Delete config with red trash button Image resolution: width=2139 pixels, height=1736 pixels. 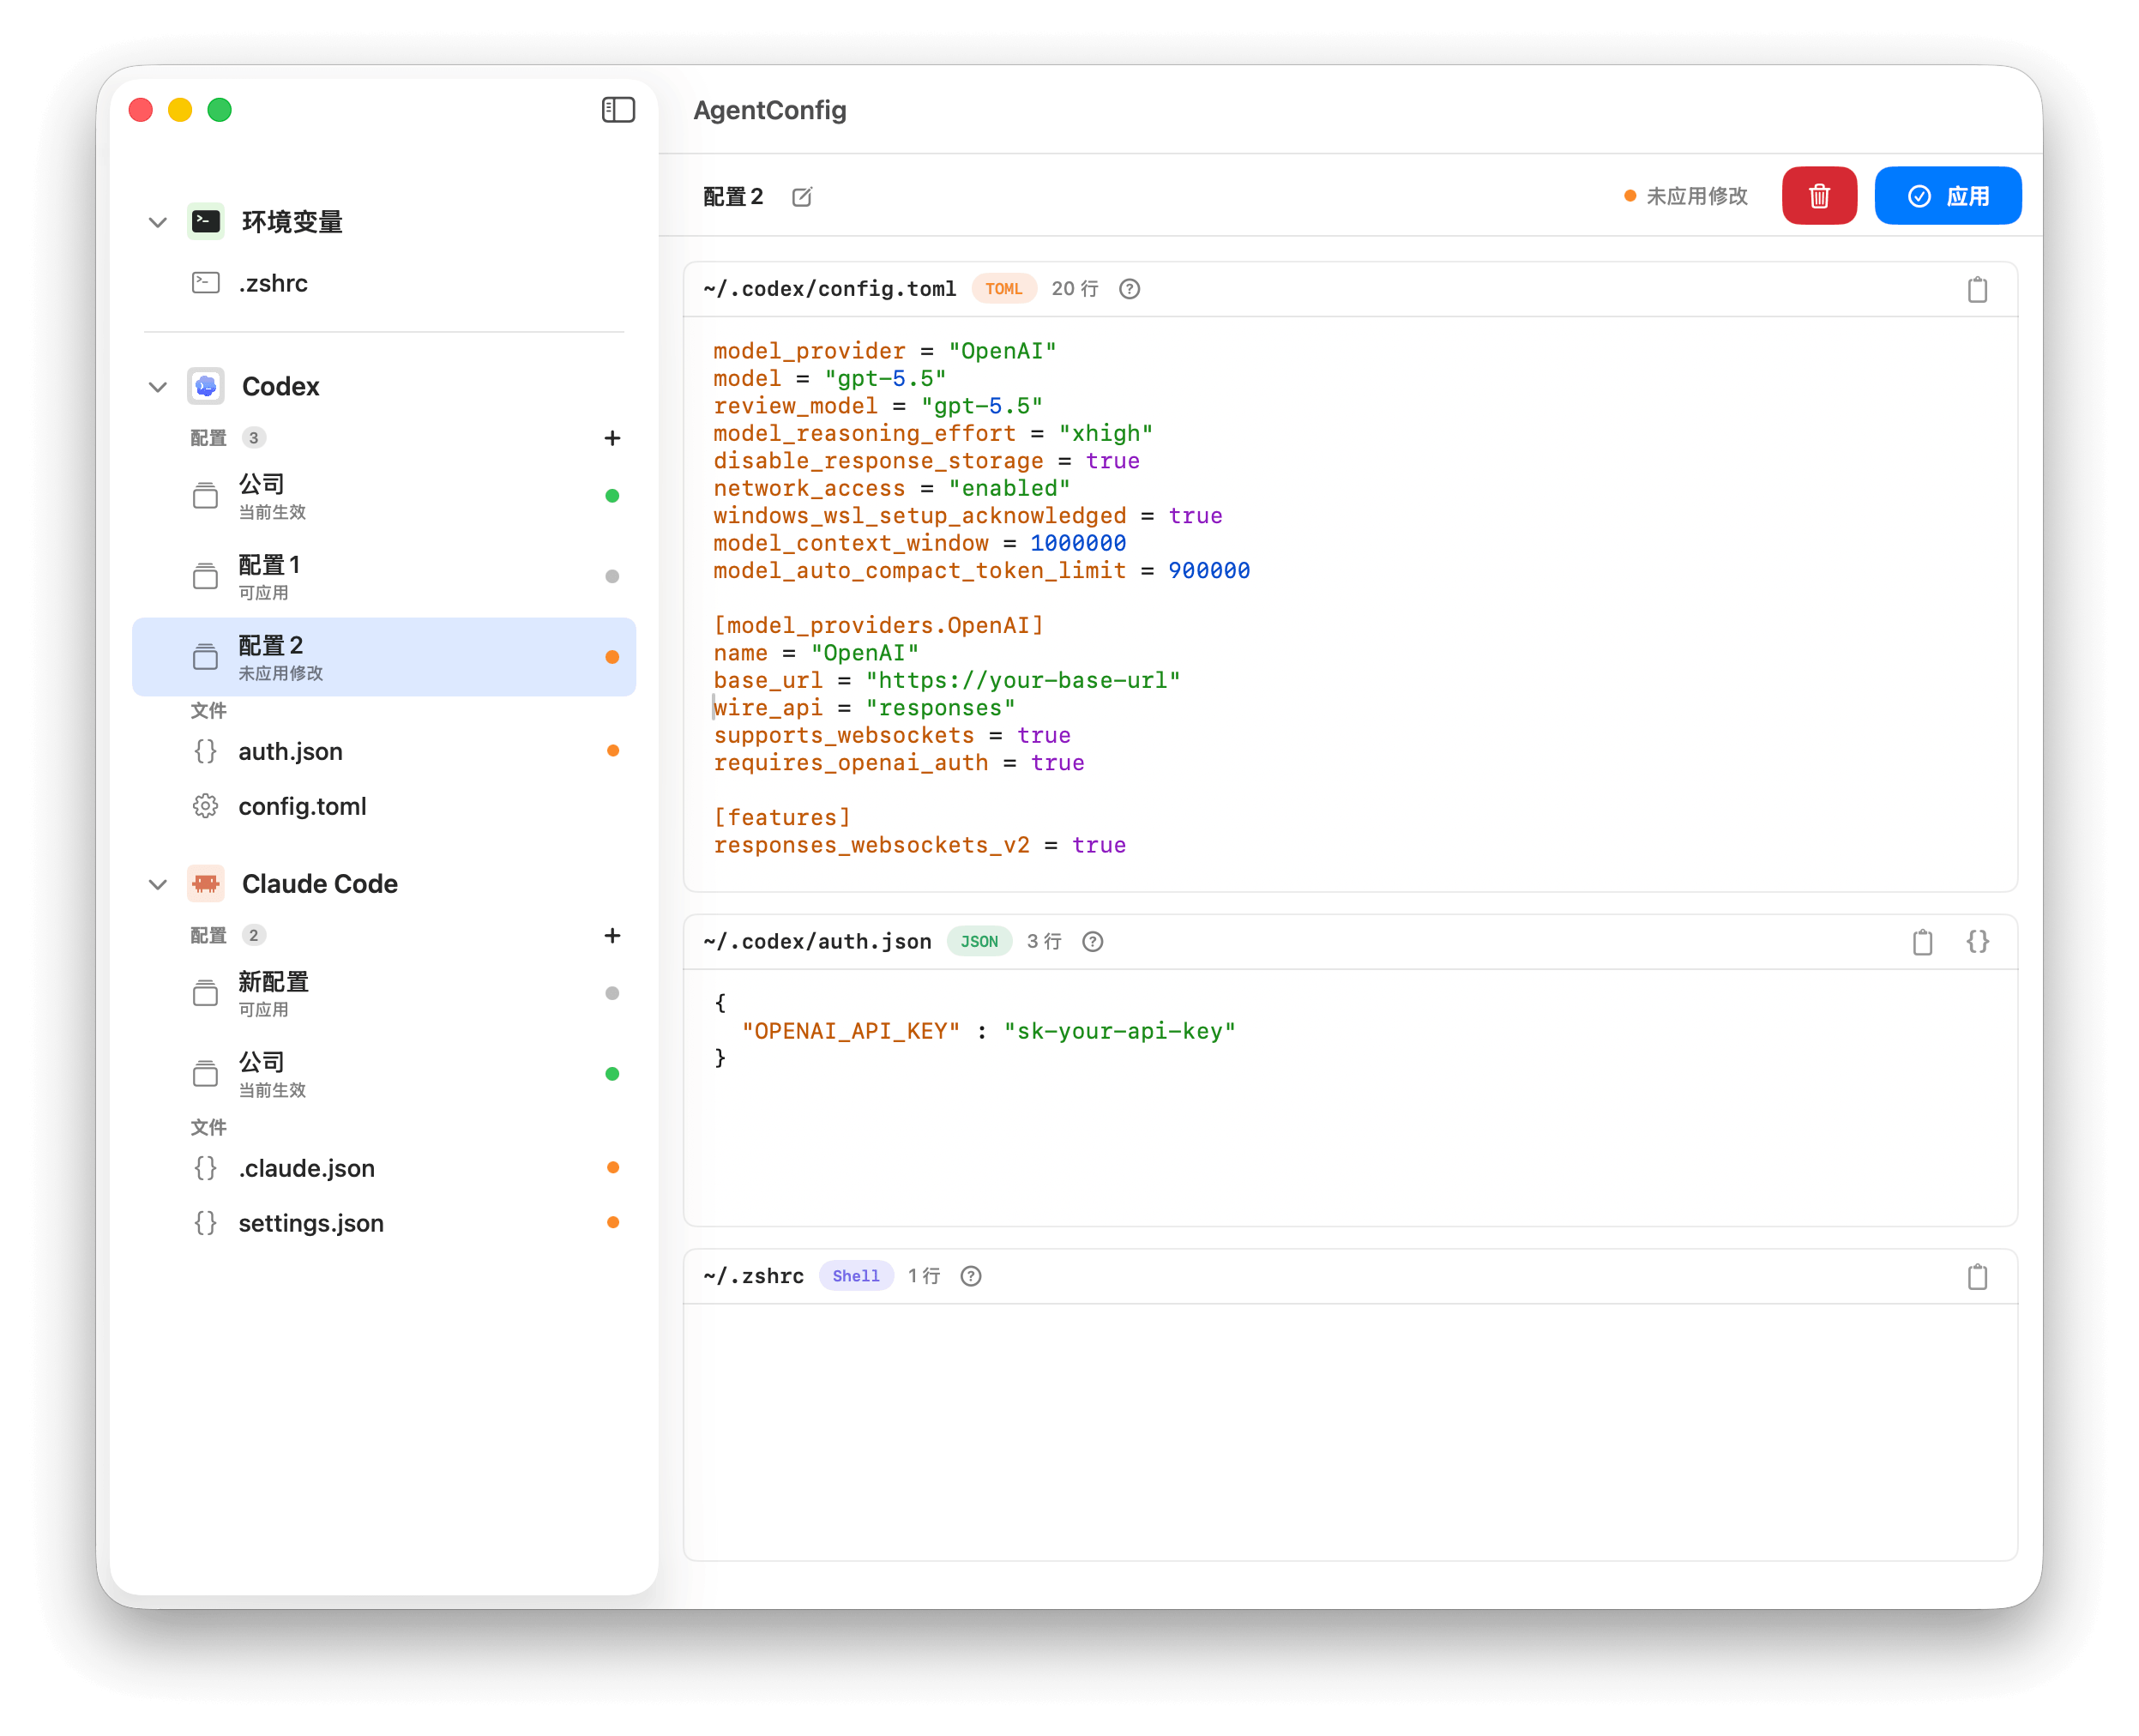[x=1818, y=196]
